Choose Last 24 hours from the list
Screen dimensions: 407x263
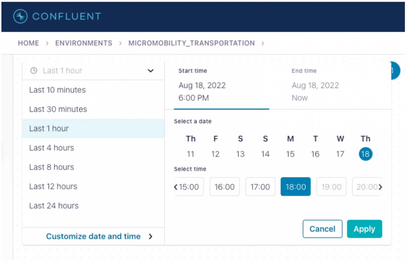[x=54, y=206]
